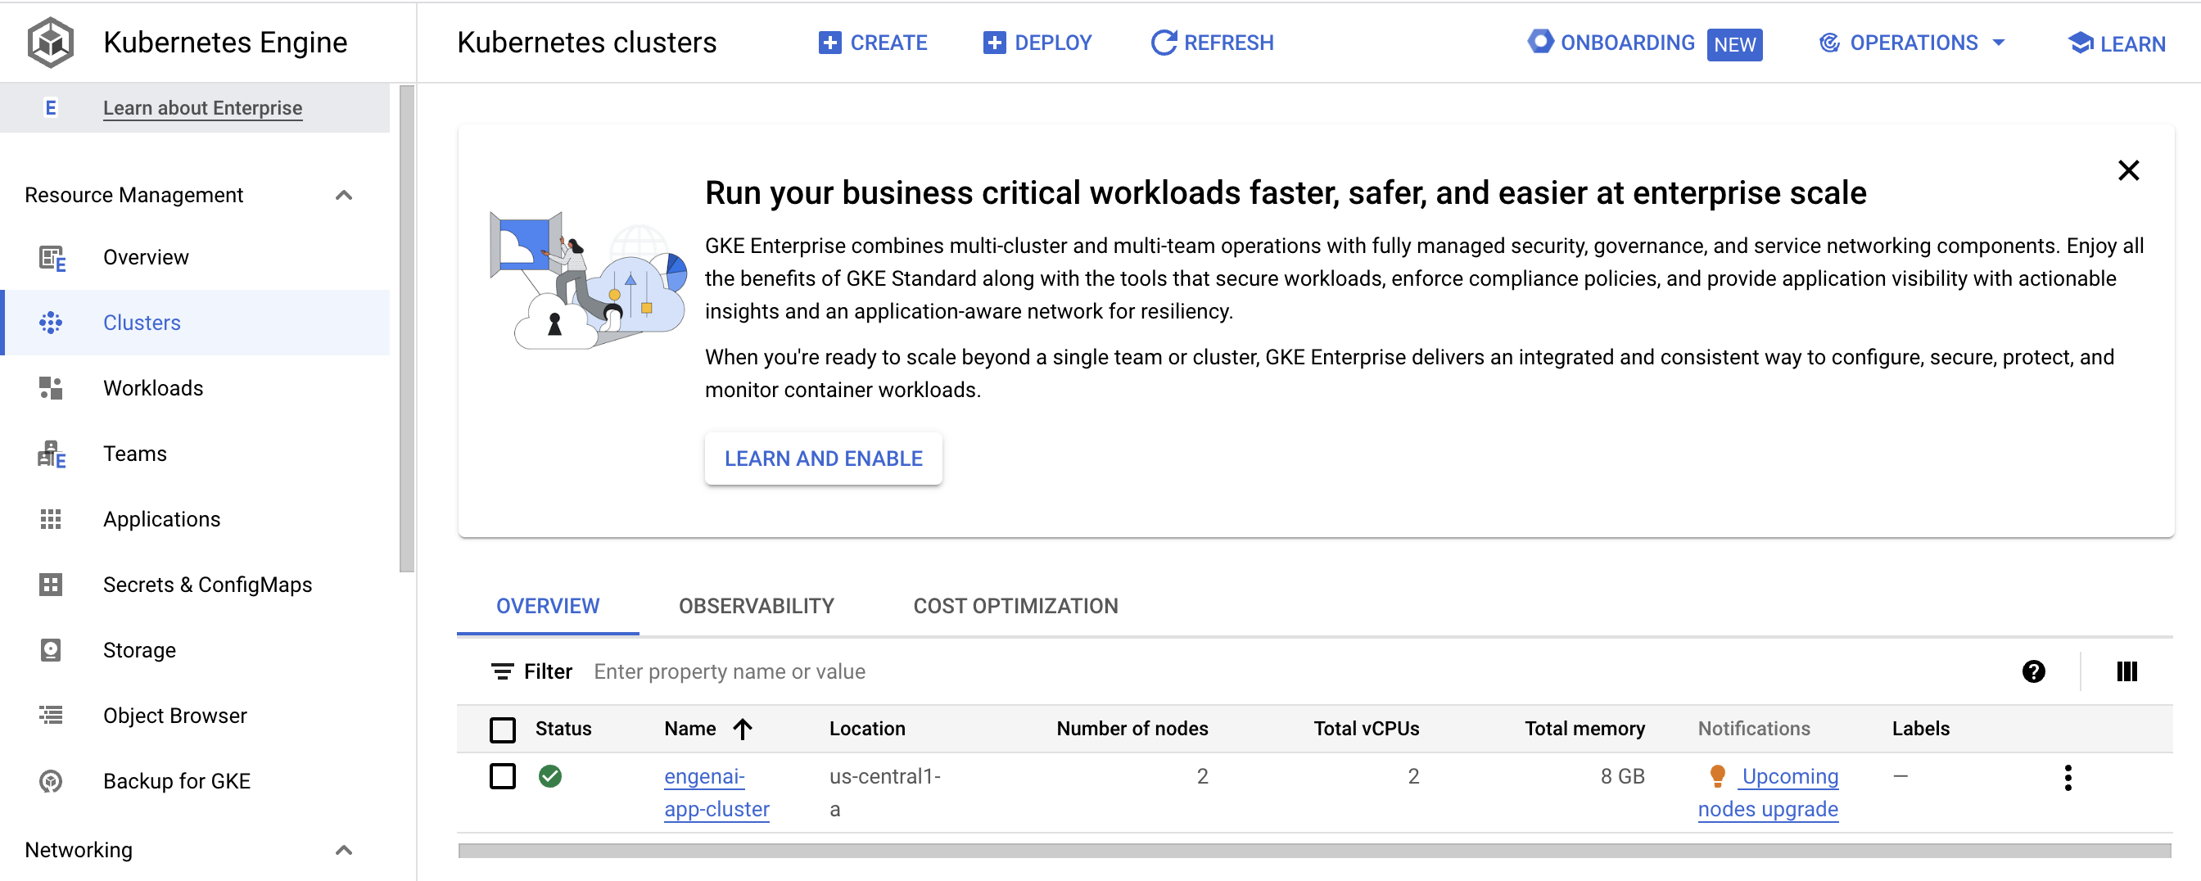Click the Location column header

pyautogui.click(x=866, y=729)
